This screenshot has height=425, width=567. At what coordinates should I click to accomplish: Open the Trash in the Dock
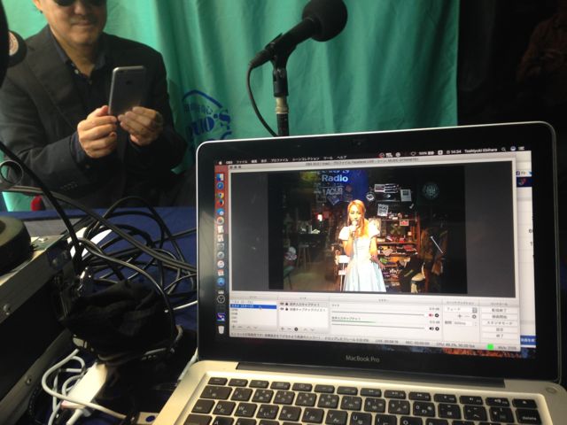(x=221, y=329)
